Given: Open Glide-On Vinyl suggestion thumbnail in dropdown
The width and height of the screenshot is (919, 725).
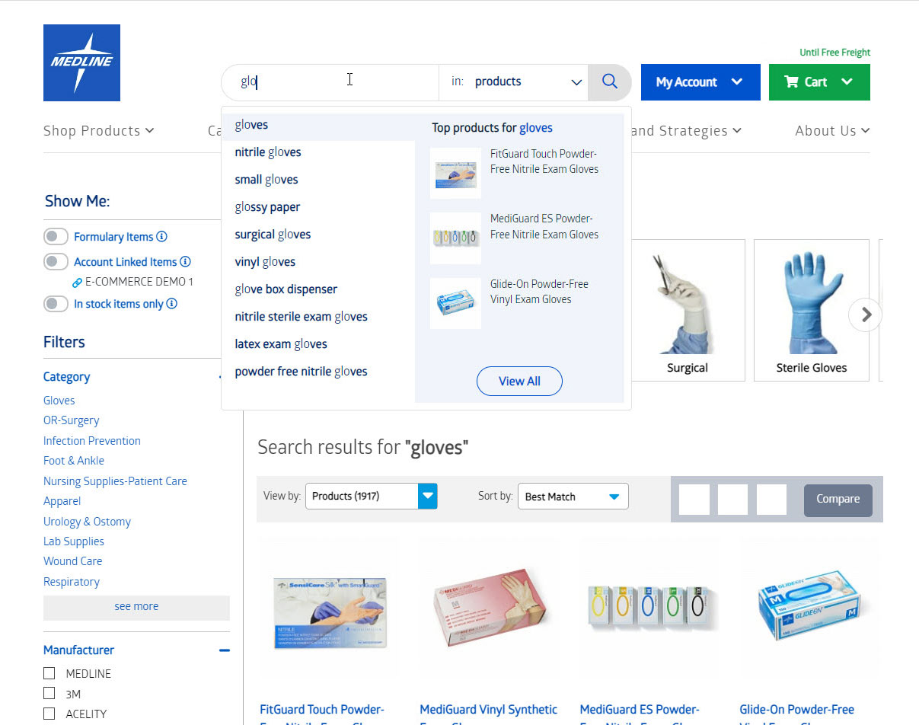Looking at the screenshot, I should tap(455, 303).
